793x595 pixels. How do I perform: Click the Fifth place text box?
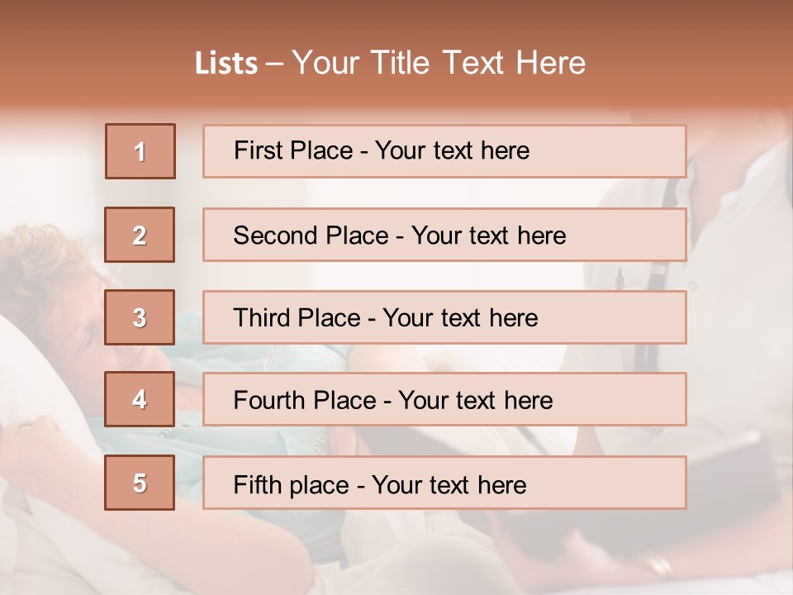(x=444, y=483)
